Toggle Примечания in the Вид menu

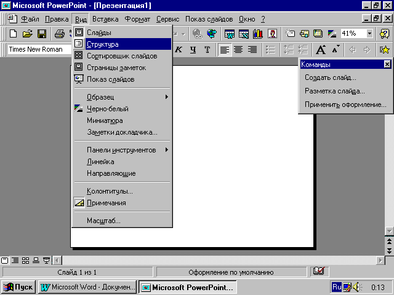pyautogui.click(x=122, y=203)
